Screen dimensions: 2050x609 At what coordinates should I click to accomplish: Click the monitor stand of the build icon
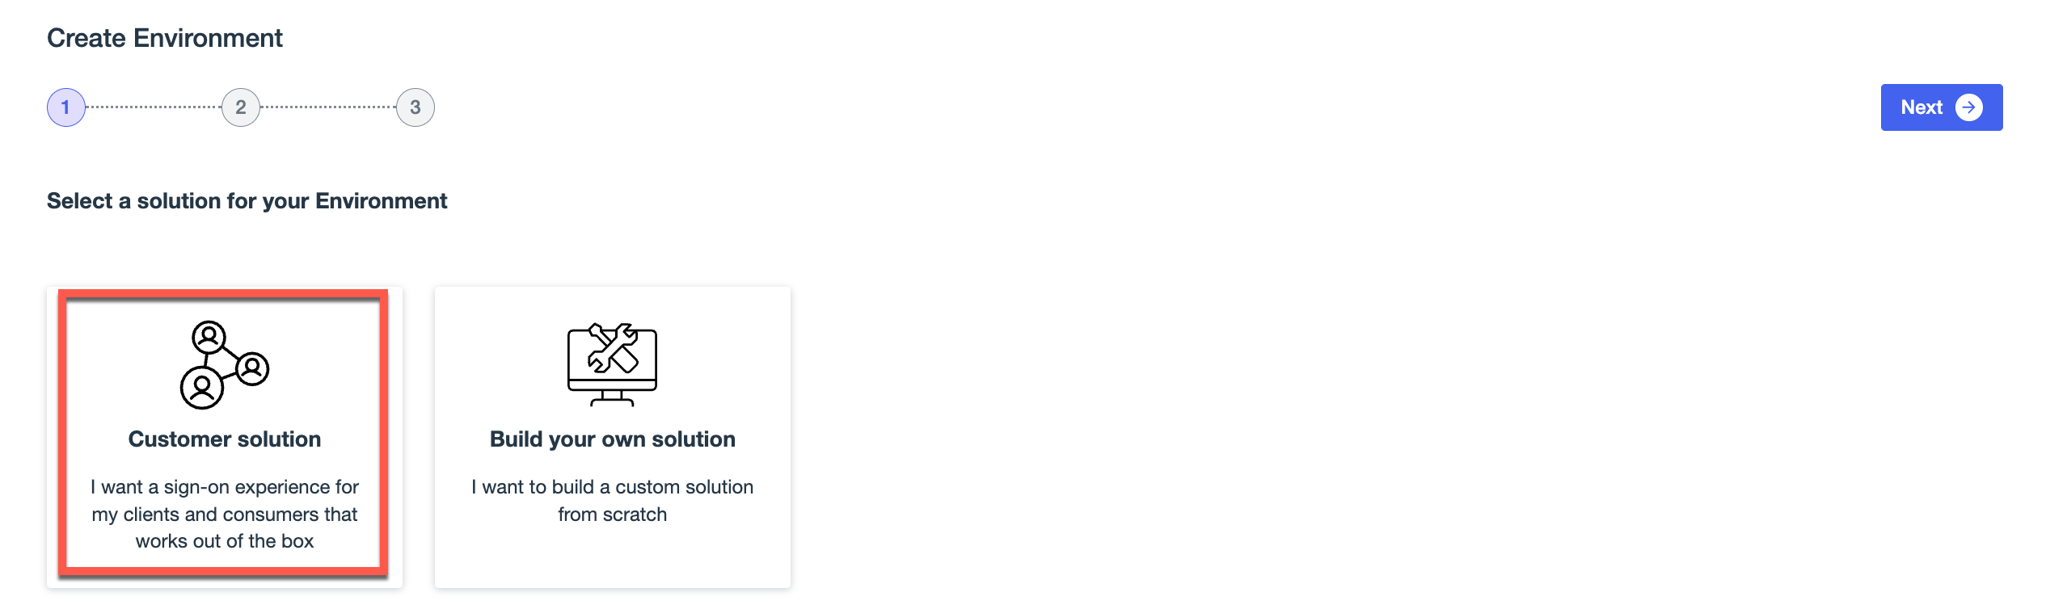[612, 397]
